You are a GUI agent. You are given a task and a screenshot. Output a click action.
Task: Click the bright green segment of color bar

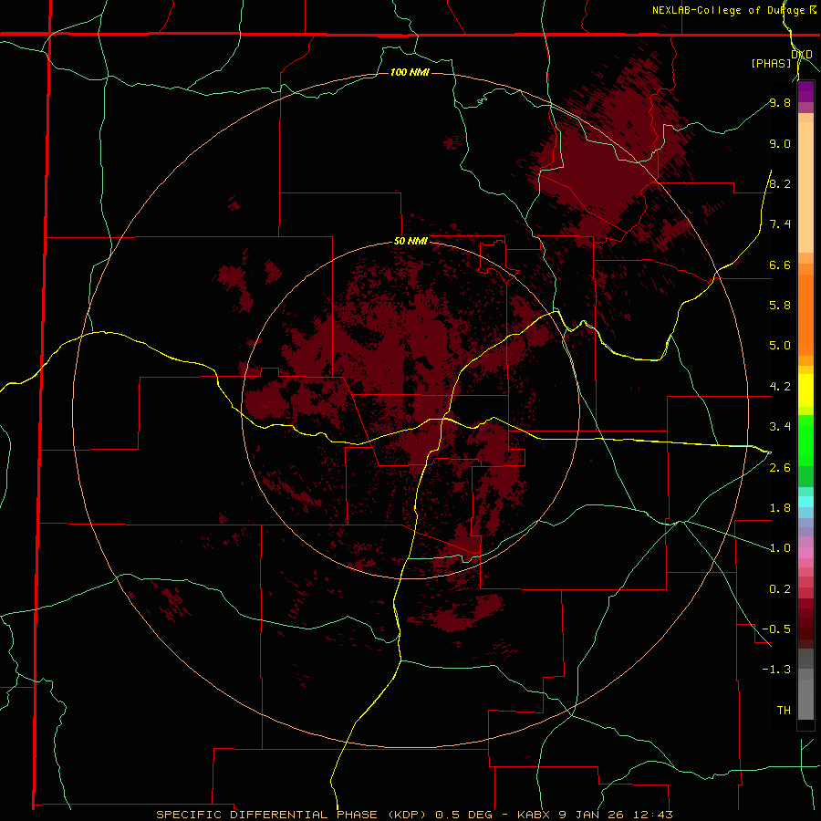805,440
